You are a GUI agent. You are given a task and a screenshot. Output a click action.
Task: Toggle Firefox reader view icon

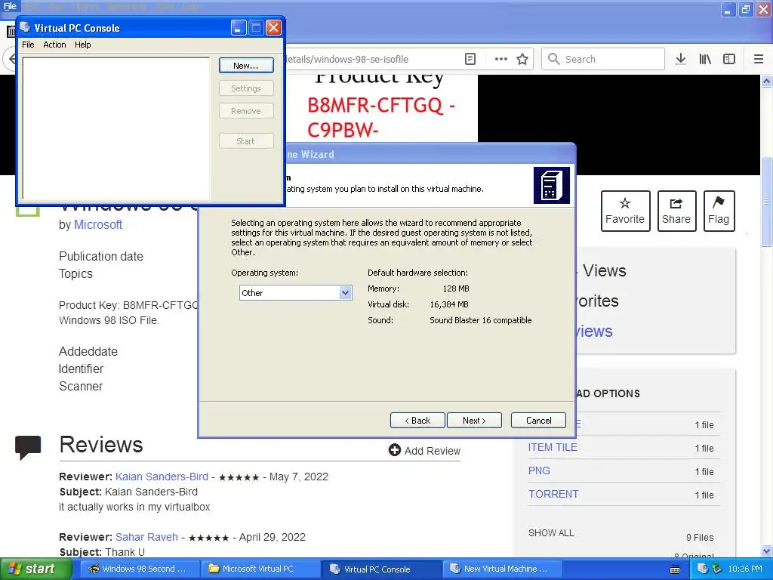click(470, 59)
